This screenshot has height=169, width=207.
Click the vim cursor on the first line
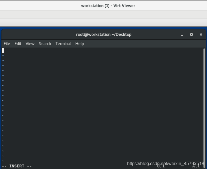pos(3,50)
